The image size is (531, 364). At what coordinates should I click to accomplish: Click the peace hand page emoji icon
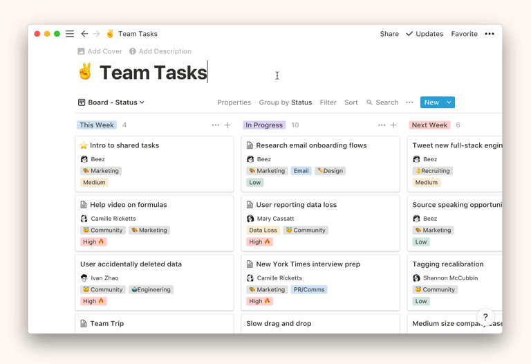coord(85,73)
